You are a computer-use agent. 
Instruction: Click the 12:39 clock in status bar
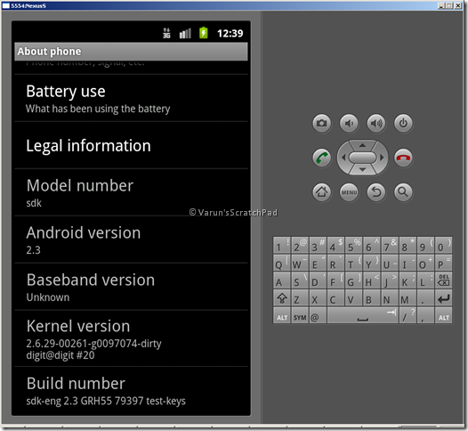point(230,33)
